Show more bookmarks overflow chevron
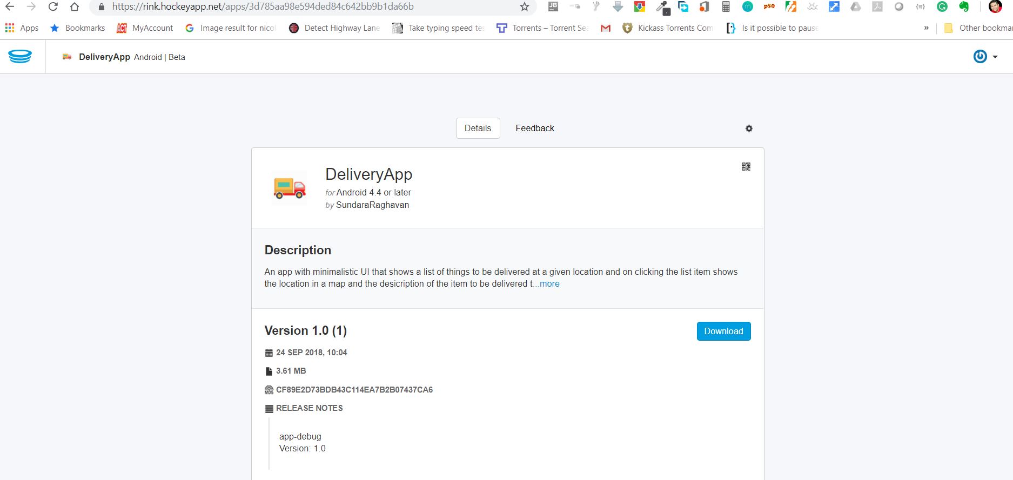This screenshot has height=480, width=1013. 927,28
